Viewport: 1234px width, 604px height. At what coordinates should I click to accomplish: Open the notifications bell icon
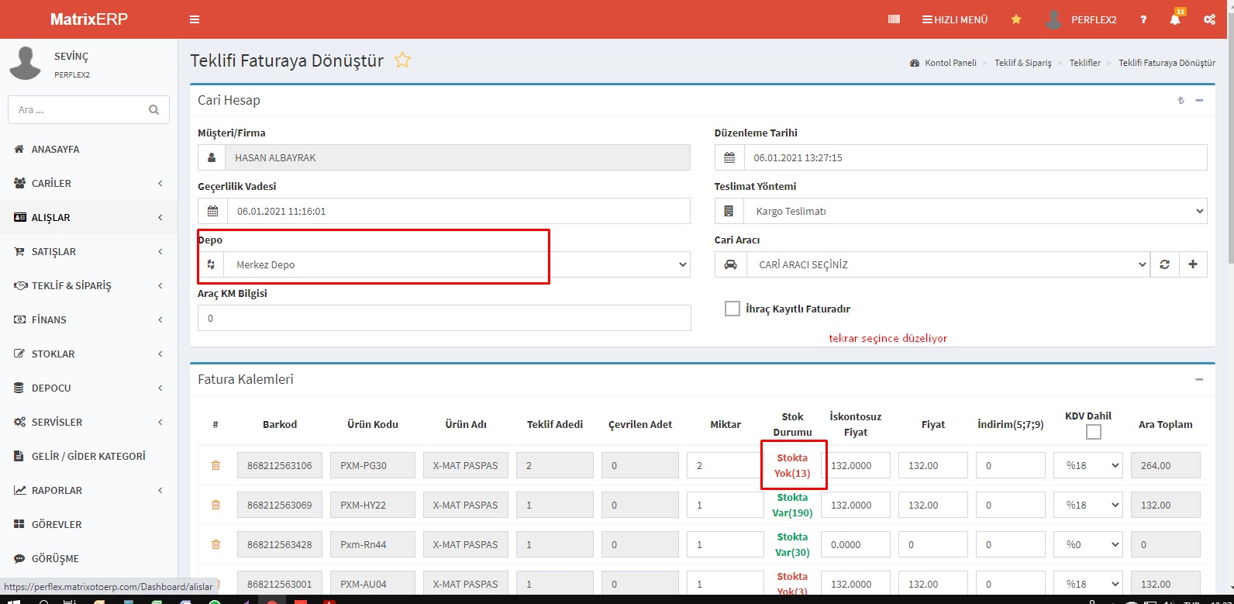click(x=1175, y=19)
